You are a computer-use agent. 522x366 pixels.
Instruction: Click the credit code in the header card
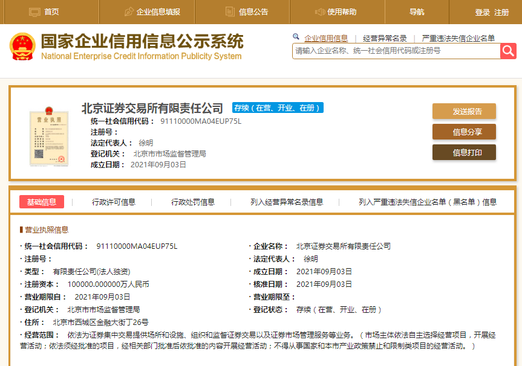point(201,121)
